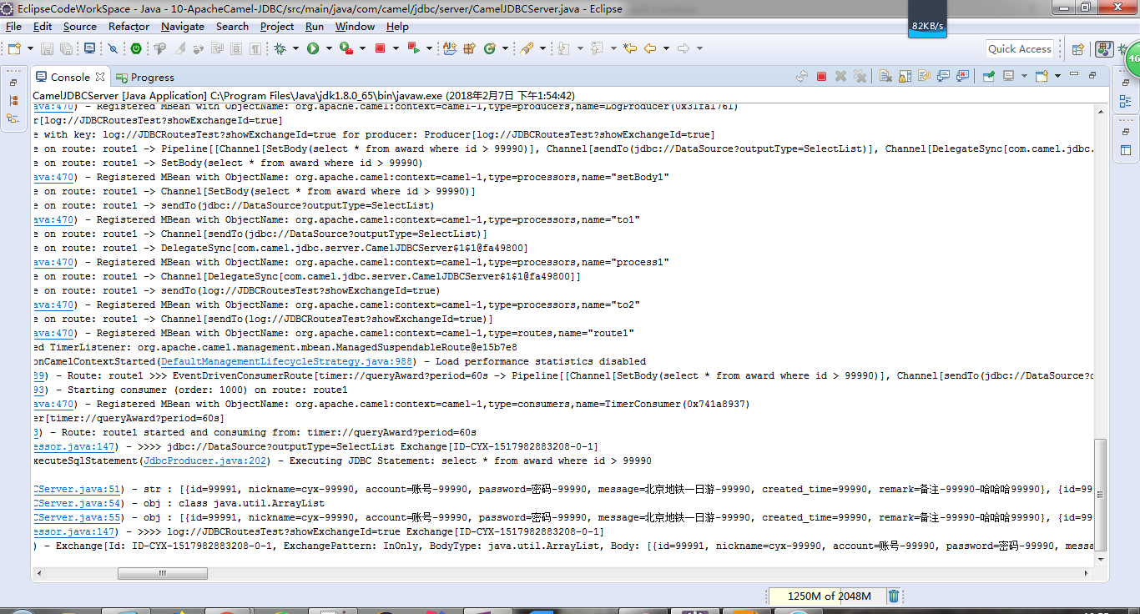Expand the Coverage configurations dropdown arrow

point(362,49)
